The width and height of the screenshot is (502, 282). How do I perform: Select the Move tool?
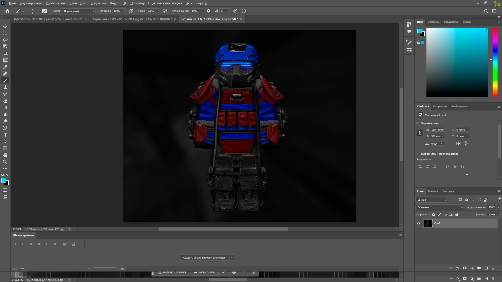tap(5, 26)
